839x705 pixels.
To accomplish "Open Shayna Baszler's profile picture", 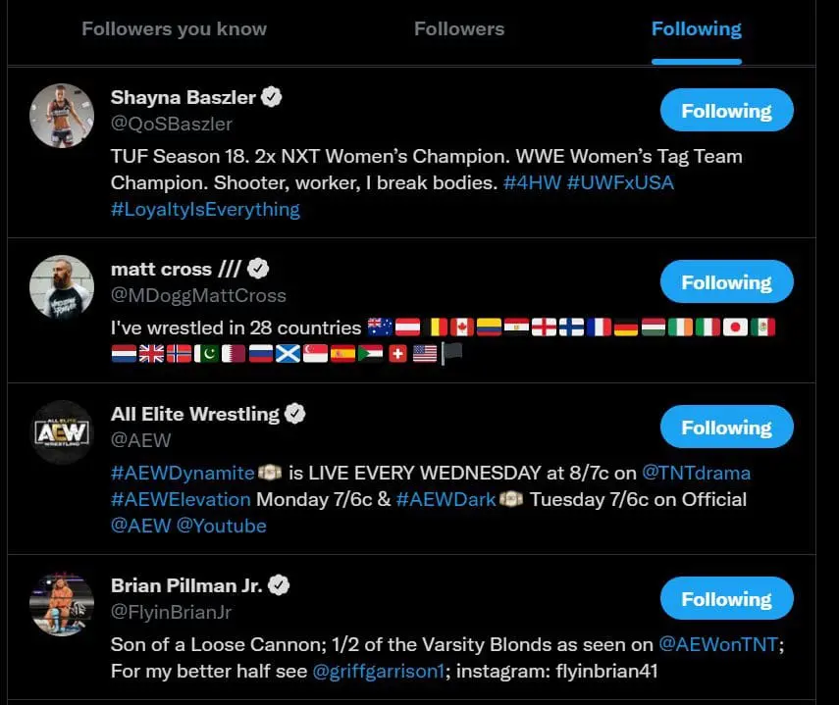I will point(62,115).
